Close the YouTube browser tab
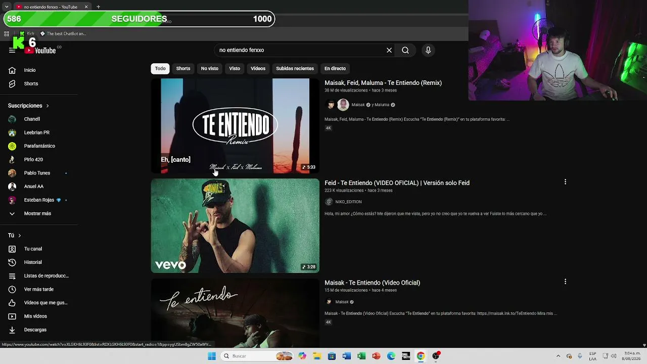Image resolution: width=647 pixels, height=364 pixels. tap(86, 7)
